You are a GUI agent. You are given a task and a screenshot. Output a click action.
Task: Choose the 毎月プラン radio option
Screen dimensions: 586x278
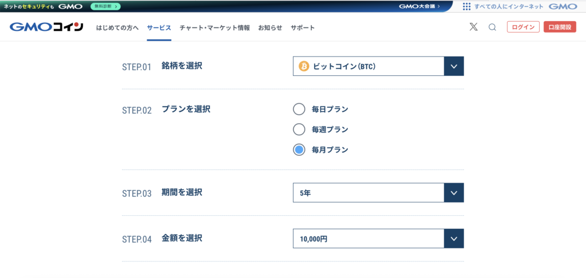click(x=299, y=150)
